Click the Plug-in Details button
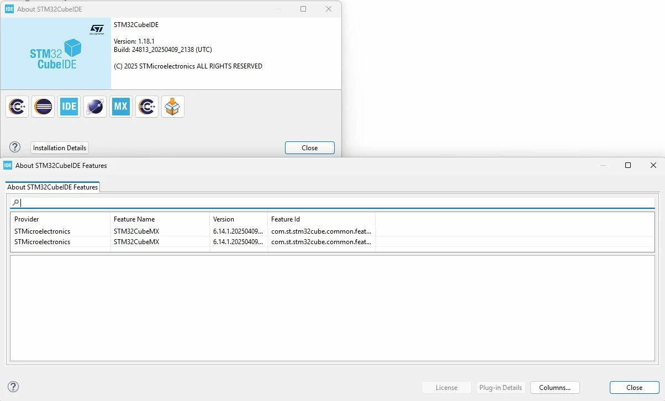This screenshot has height=401, width=665. 500,388
